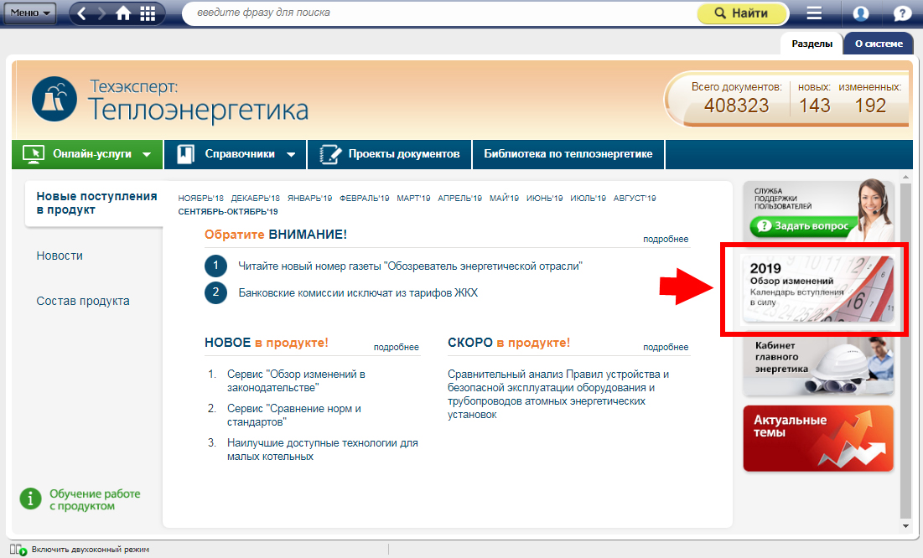Viewport: 923px width, 558px height.
Task: Open the Меню dropdown
Action: (30, 13)
